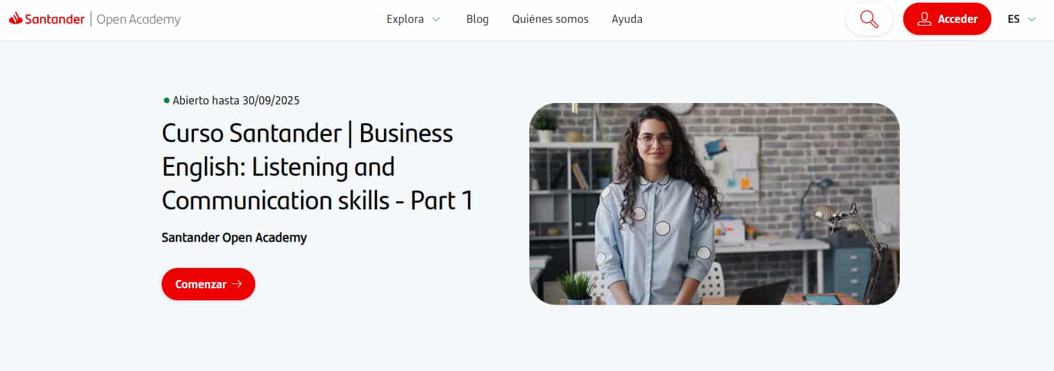
Task: Click the user icon in Acceder button
Action: coord(925,19)
